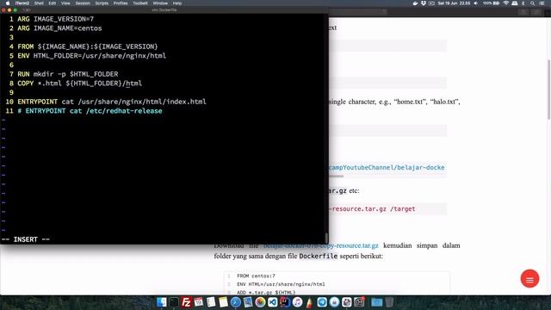Open Telegram from the dock
The width and height of the screenshot is (551, 310).
pos(322,302)
